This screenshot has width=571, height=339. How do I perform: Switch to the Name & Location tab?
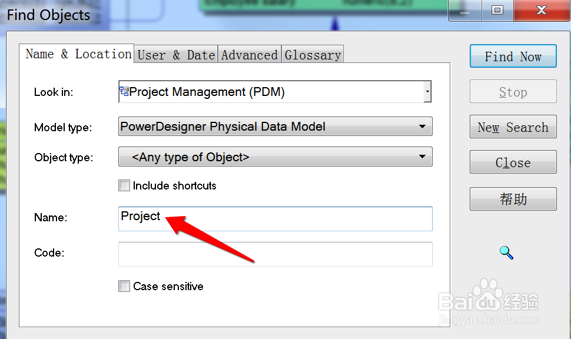[78, 54]
